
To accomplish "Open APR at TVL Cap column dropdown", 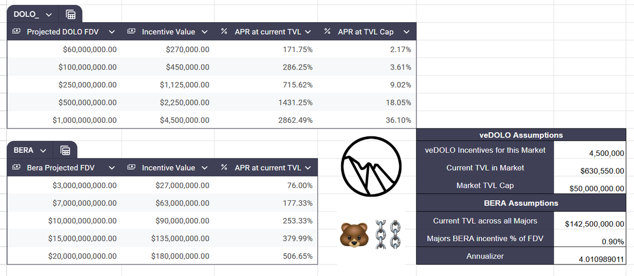I will tap(406, 32).
